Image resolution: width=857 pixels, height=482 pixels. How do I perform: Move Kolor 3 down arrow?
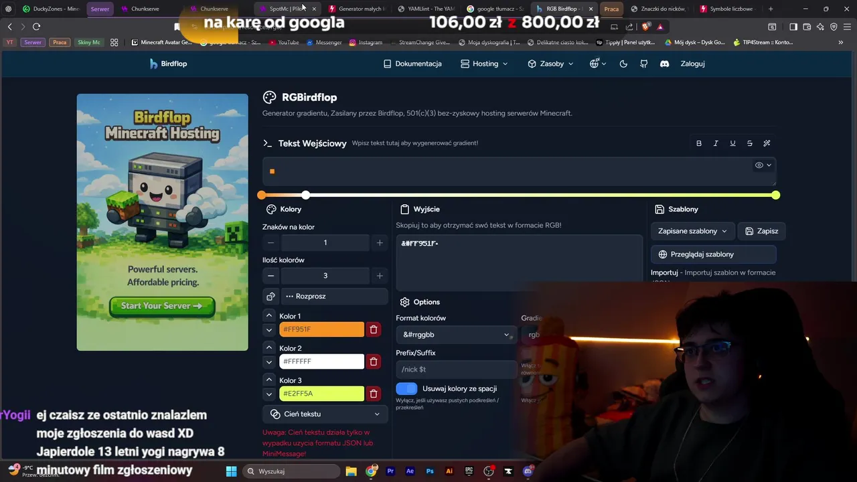click(269, 394)
